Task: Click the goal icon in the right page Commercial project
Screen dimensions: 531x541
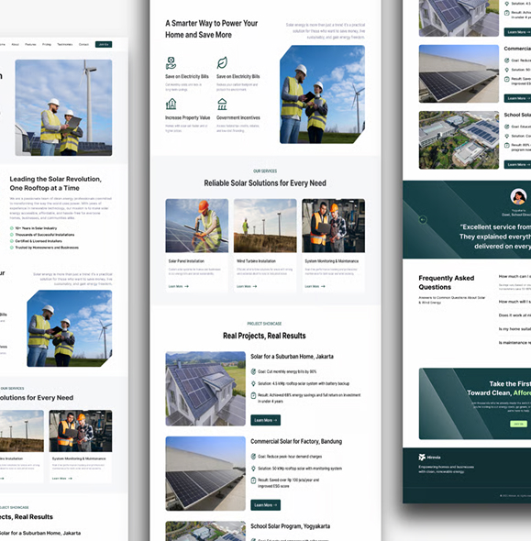Action: pos(506,60)
